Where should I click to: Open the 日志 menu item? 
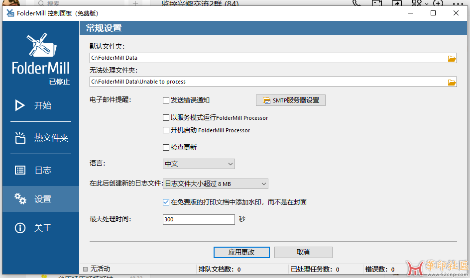[43, 170]
